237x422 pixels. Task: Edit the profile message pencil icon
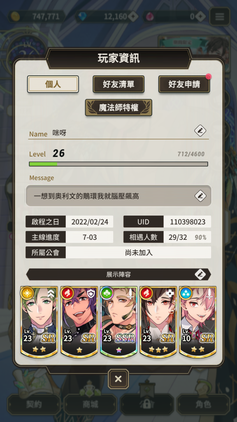click(200, 196)
